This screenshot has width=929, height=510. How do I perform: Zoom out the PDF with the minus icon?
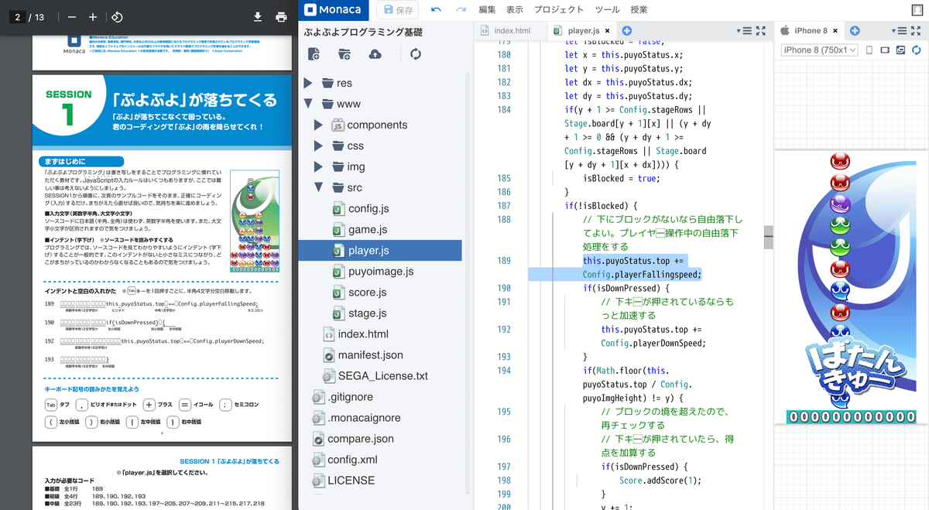(72, 16)
